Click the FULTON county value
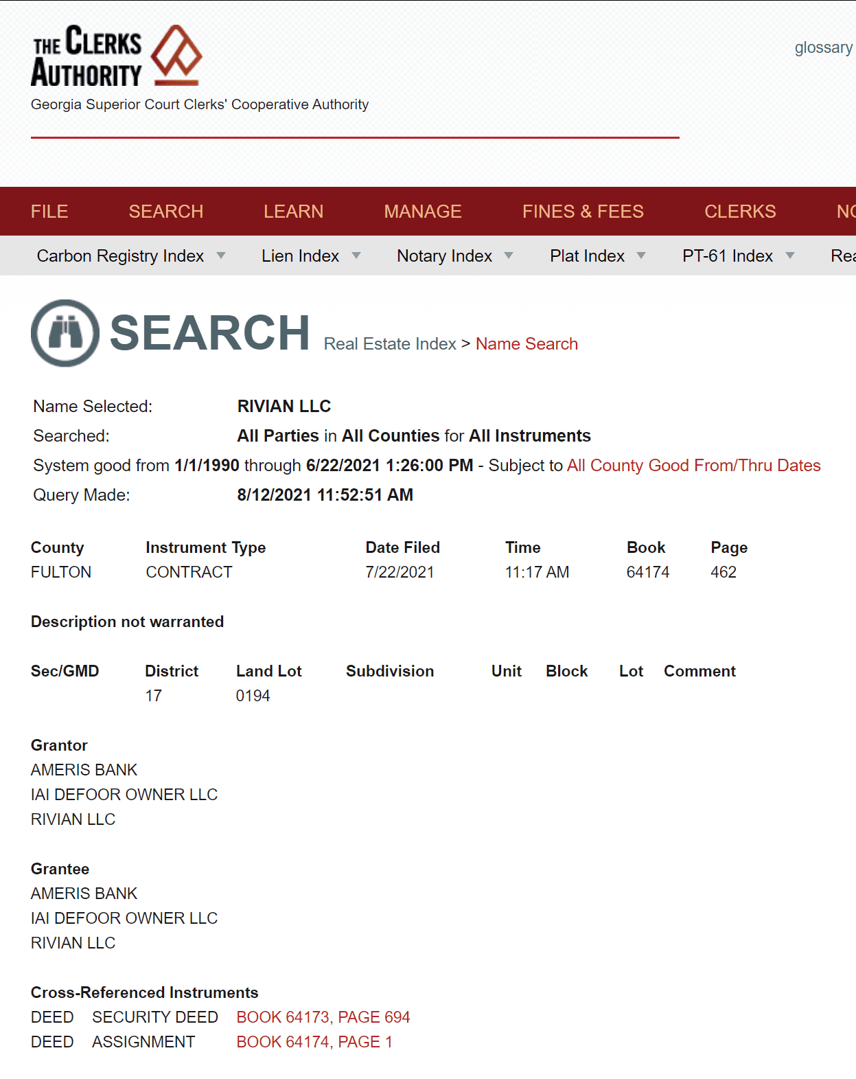Viewport: 856px width, 1079px height. tap(61, 572)
